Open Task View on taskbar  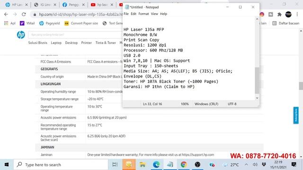click(x=115, y=165)
